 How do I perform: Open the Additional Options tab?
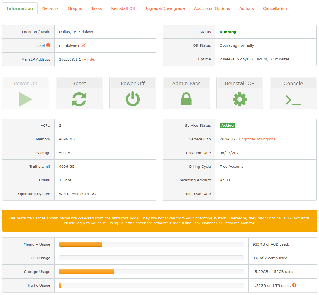pos(212,8)
